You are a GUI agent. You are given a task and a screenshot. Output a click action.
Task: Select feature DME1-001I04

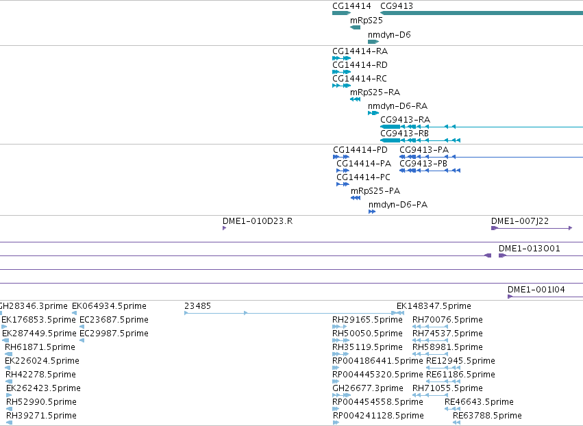pyautogui.click(x=536, y=290)
